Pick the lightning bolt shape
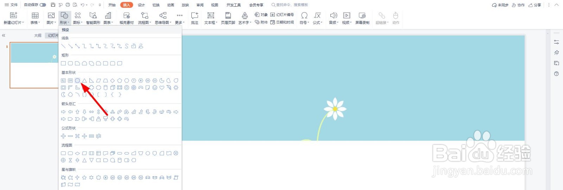This screenshot has width=563, height=190. (169, 88)
